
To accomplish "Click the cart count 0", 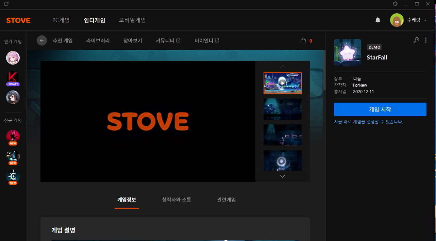I will point(311,41).
